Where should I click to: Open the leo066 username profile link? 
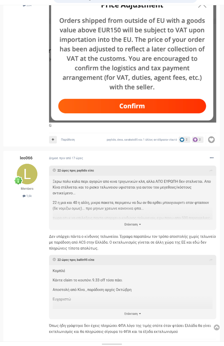tap(26, 158)
